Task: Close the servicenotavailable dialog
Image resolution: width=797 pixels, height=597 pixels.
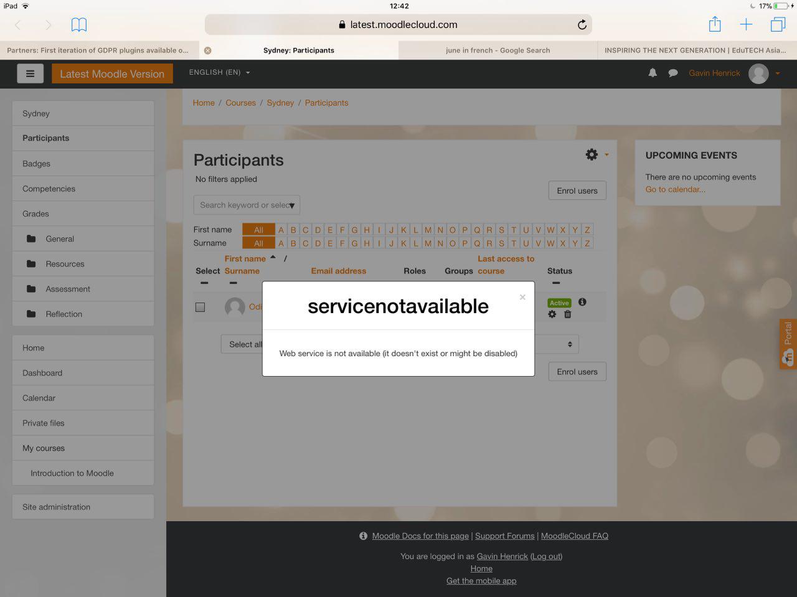Action: pyautogui.click(x=522, y=297)
